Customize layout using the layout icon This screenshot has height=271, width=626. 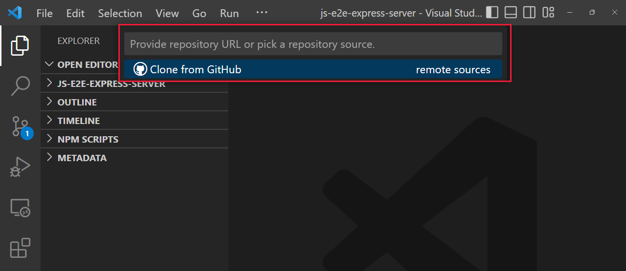click(x=548, y=13)
